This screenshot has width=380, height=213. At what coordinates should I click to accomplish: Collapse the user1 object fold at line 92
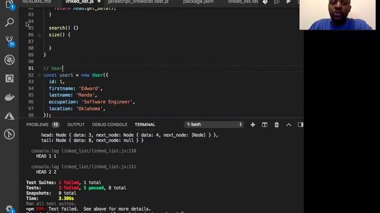click(40, 75)
